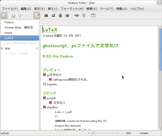The width and height of the screenshot is (162, 136).
Task: Go to the Home page icon
Action: pos(13,15)
